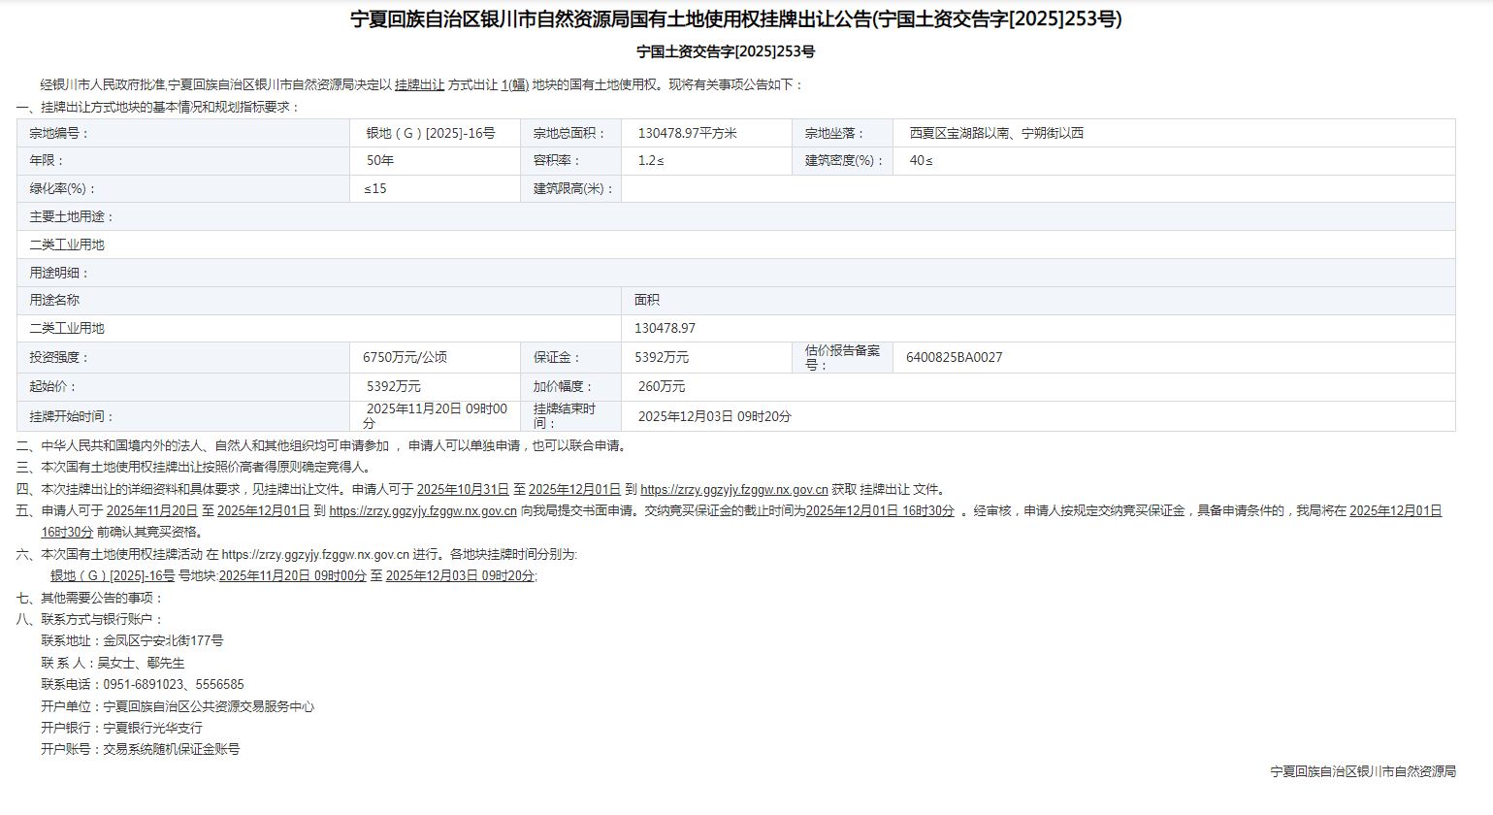The width and height of the screenshot is (1493, 815).
Task: Click the 宗地坐落 value 西夏区宝湖路以南、宁朔街以西
Action: 996,134
